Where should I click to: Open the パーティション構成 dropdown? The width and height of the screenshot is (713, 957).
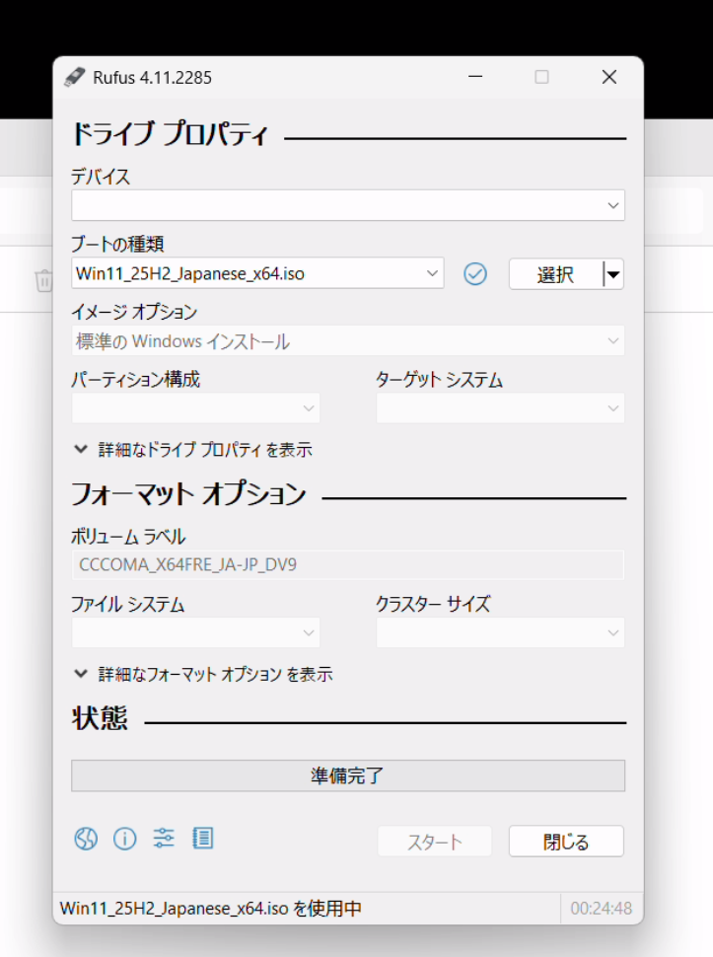pyautogui.click(x=195, y=407)
